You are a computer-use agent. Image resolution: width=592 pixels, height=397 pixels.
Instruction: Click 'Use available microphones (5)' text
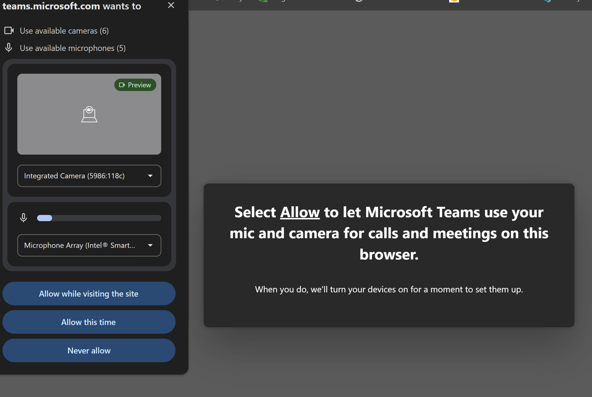(x=72, y=48)
